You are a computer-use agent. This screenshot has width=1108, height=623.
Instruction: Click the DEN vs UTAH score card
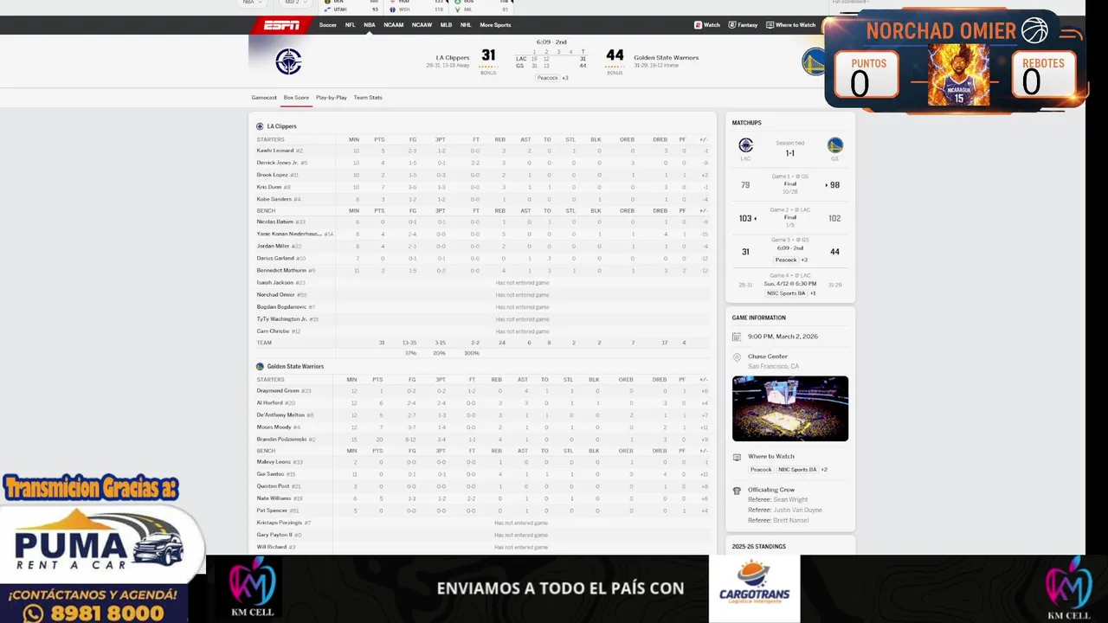(351, 5)
